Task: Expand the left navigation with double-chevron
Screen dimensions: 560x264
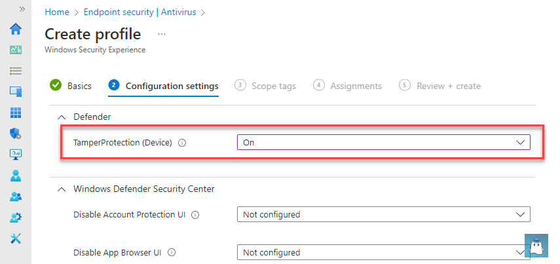Action: click(22, 9)
